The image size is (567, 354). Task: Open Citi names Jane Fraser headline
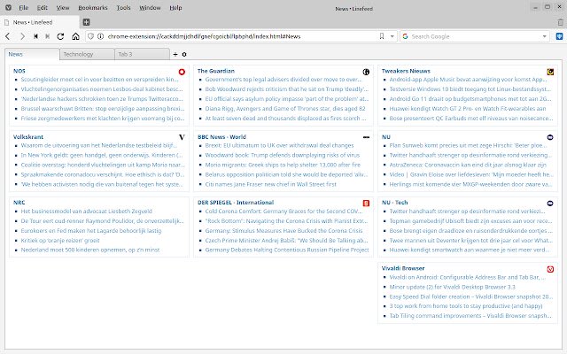(x=270, y=184)
